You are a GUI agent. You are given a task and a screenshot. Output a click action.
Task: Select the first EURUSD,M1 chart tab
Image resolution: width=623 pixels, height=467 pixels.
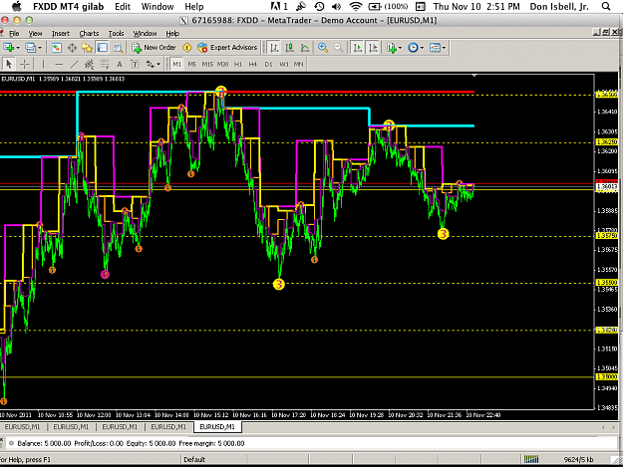click(x=22, y=427)
